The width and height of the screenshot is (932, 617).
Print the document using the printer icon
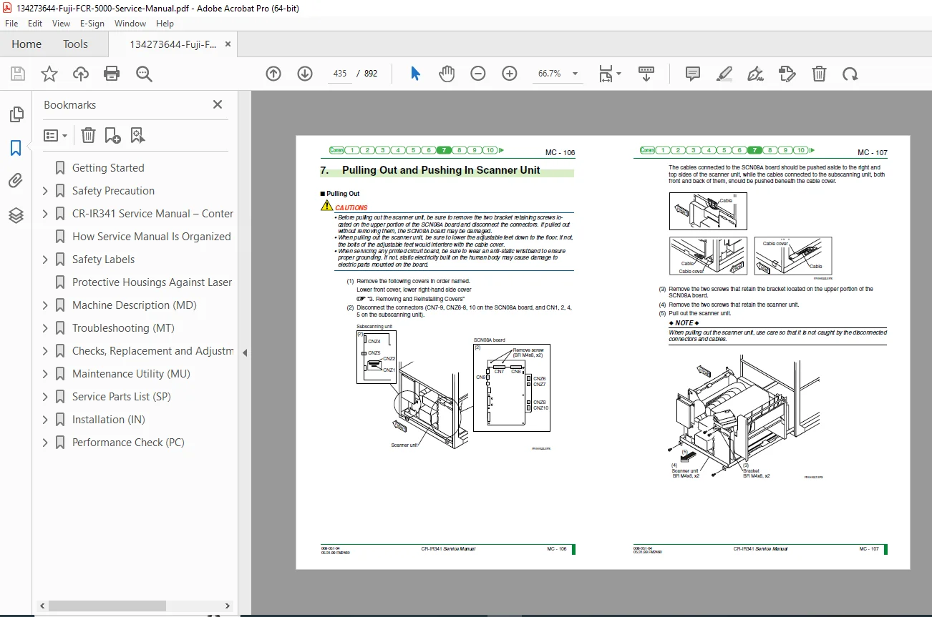[x=112, y=74]
